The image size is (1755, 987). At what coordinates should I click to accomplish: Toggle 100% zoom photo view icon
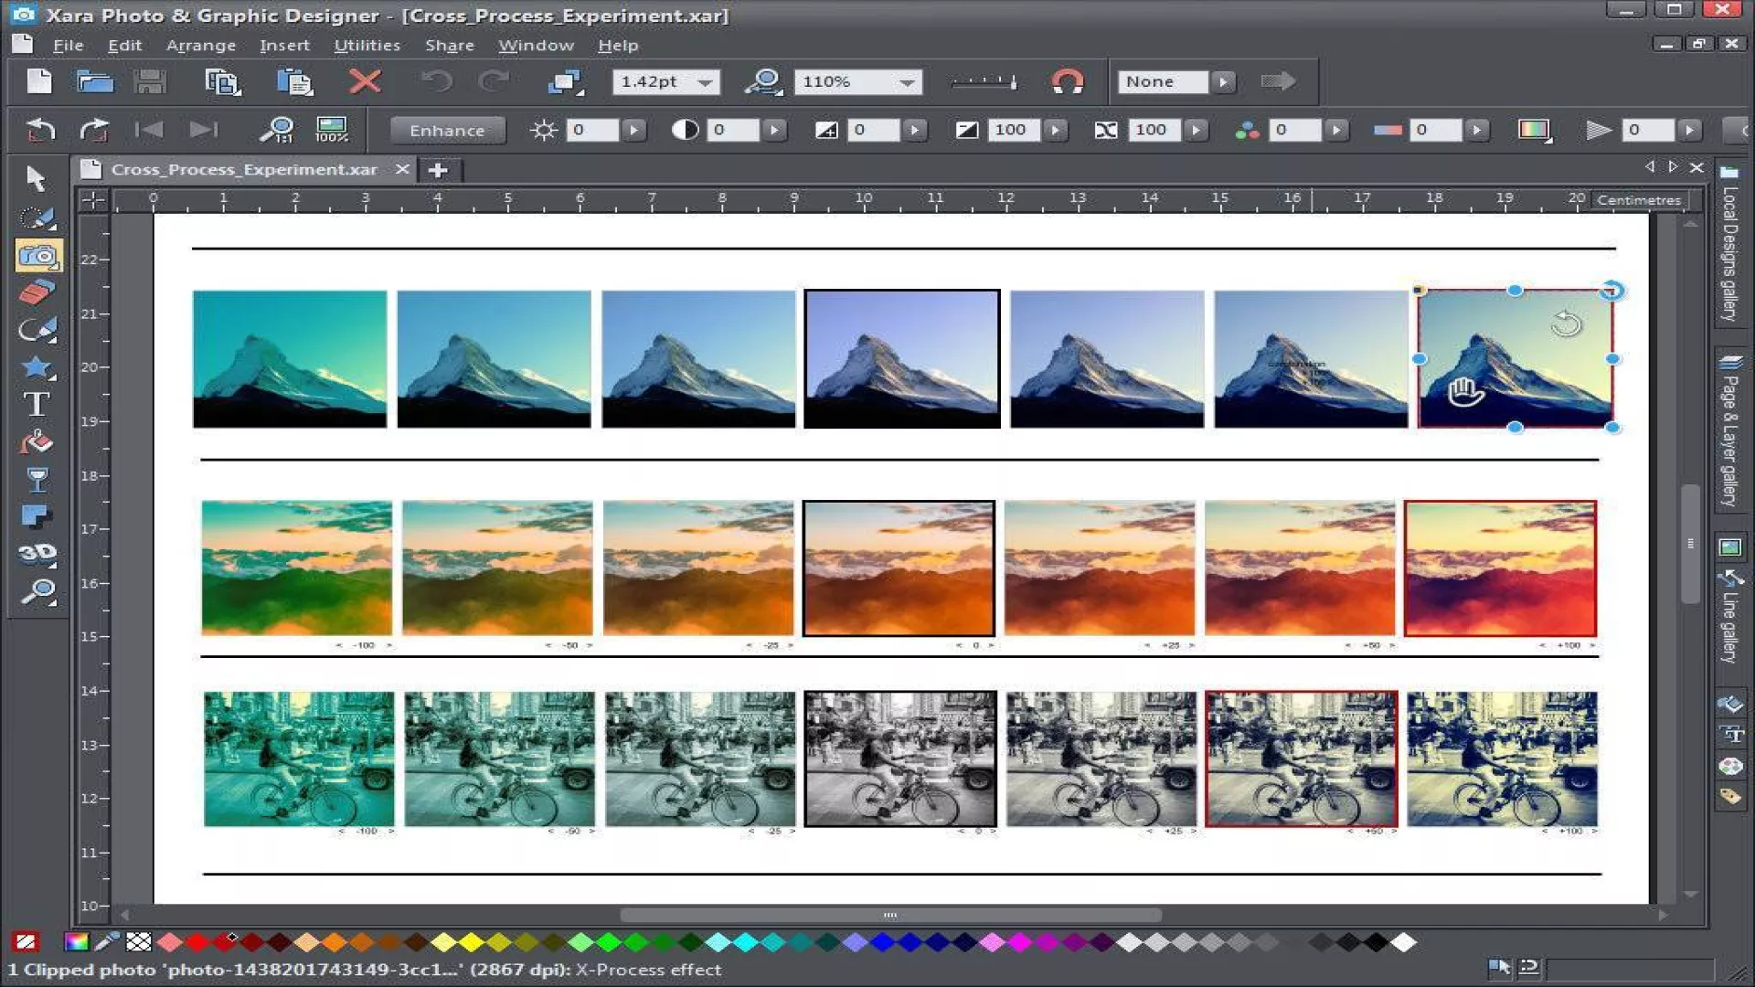tap(331, 130)
